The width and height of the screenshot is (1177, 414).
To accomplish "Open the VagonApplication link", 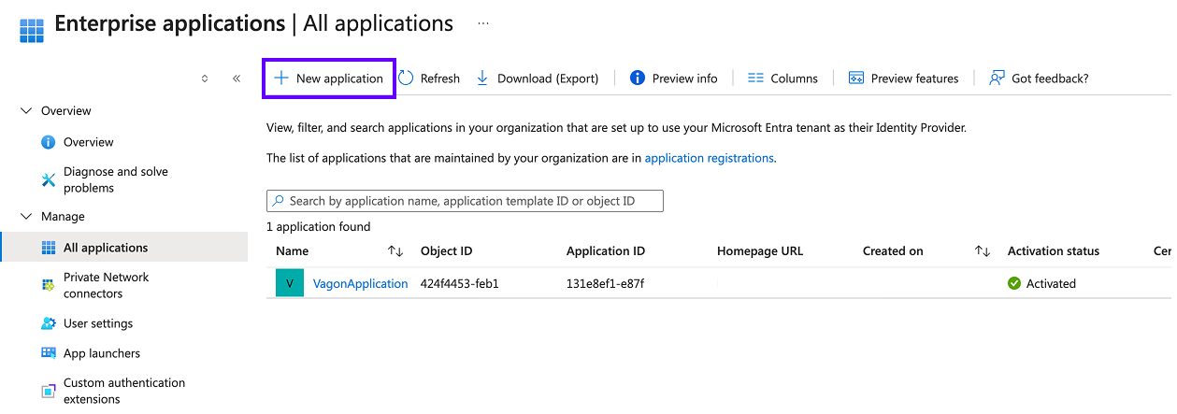I will click(360, 283).
